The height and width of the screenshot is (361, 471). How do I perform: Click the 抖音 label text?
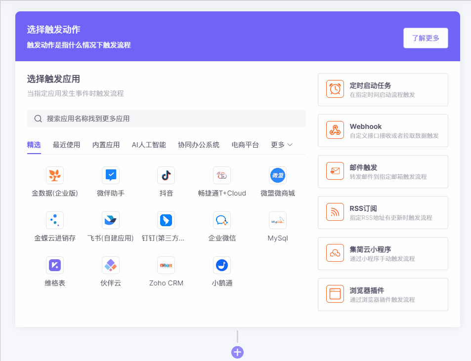coord(166,193)
